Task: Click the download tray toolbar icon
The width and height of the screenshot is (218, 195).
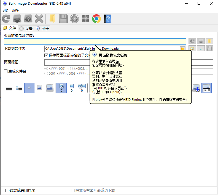Action: 17,19
